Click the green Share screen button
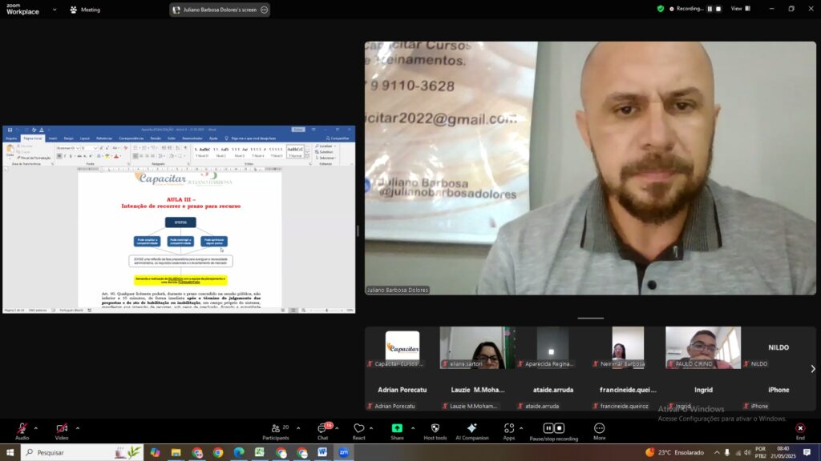The image size is (821, 461). (x=397, y=431)
